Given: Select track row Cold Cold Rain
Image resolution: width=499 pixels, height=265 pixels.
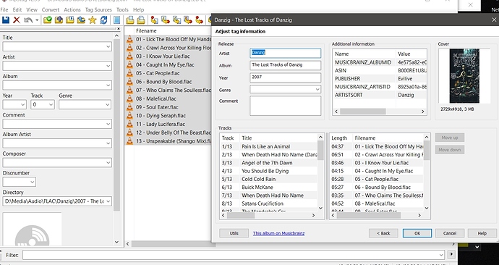Looking at the screenshot, I should (x=269, y=179).
